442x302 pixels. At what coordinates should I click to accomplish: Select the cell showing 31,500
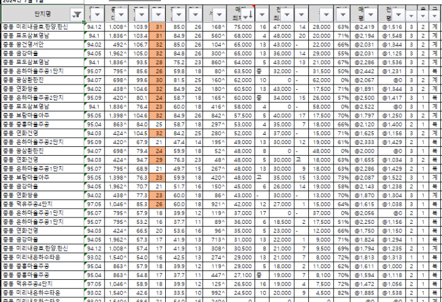pos(321,71)
